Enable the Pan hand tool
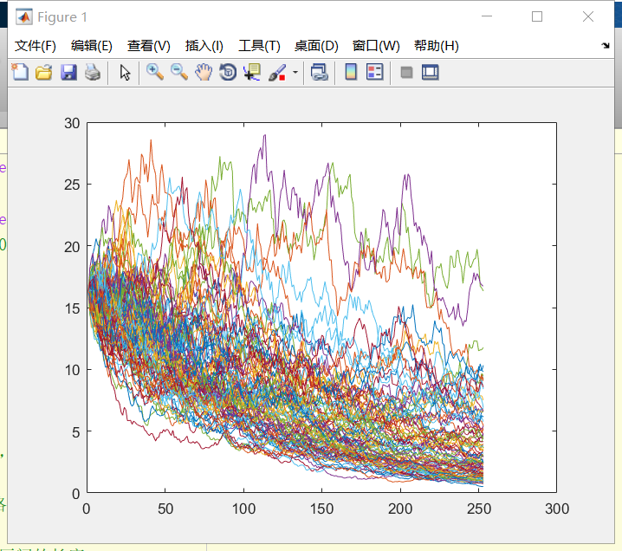622x551 pixels. click(x=204, y=73)
